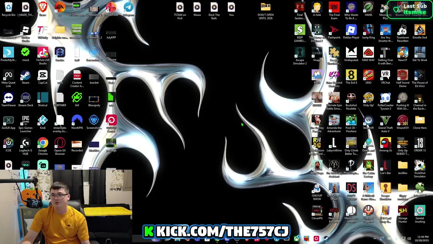This screenshot has height=244, width=433.
Task: Launch the Jump King game shortcut
Action: (368, 32)
